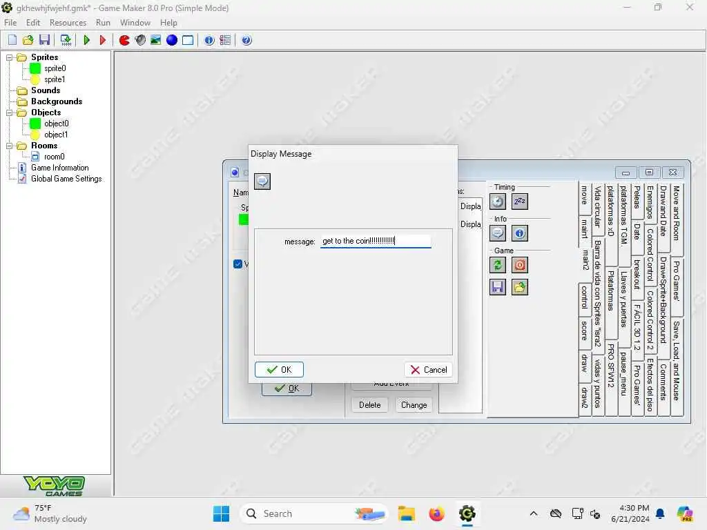Create a room using the window icon
The image size is (707, 530).
[x=188, y=40]
